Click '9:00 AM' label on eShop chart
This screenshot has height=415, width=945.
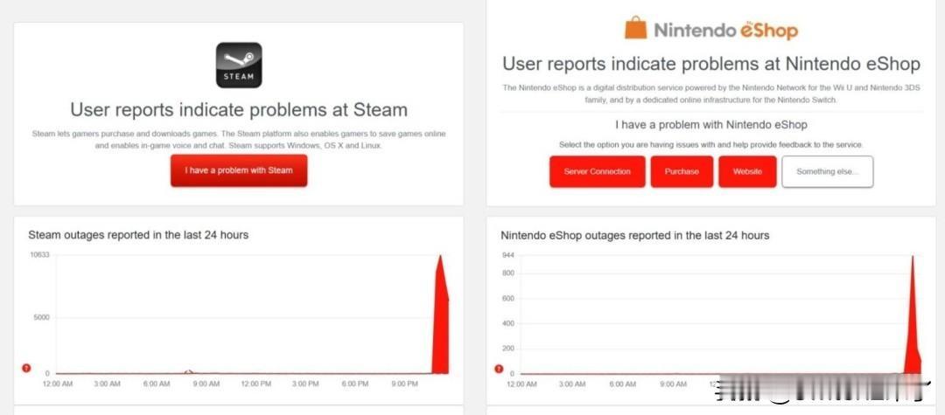[x=673, y=384]
